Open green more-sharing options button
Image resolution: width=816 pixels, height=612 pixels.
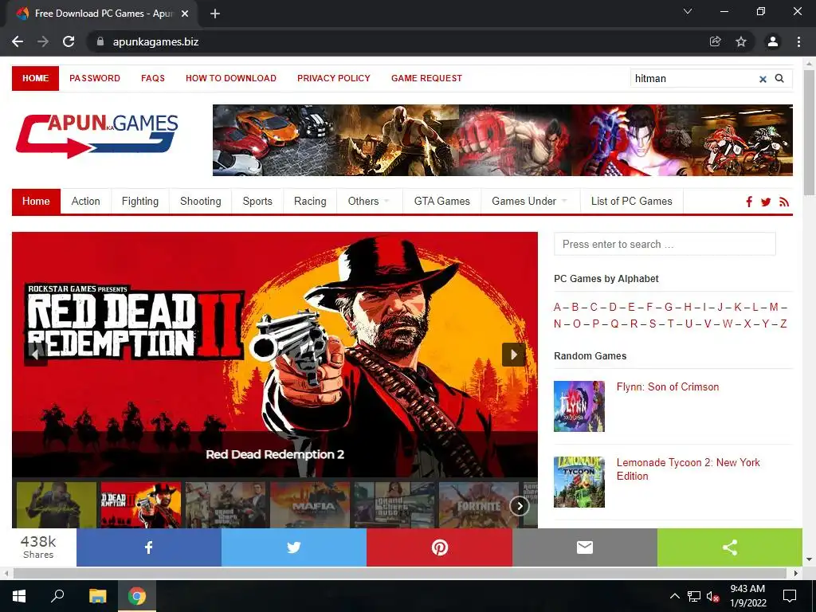coord(730,547)
